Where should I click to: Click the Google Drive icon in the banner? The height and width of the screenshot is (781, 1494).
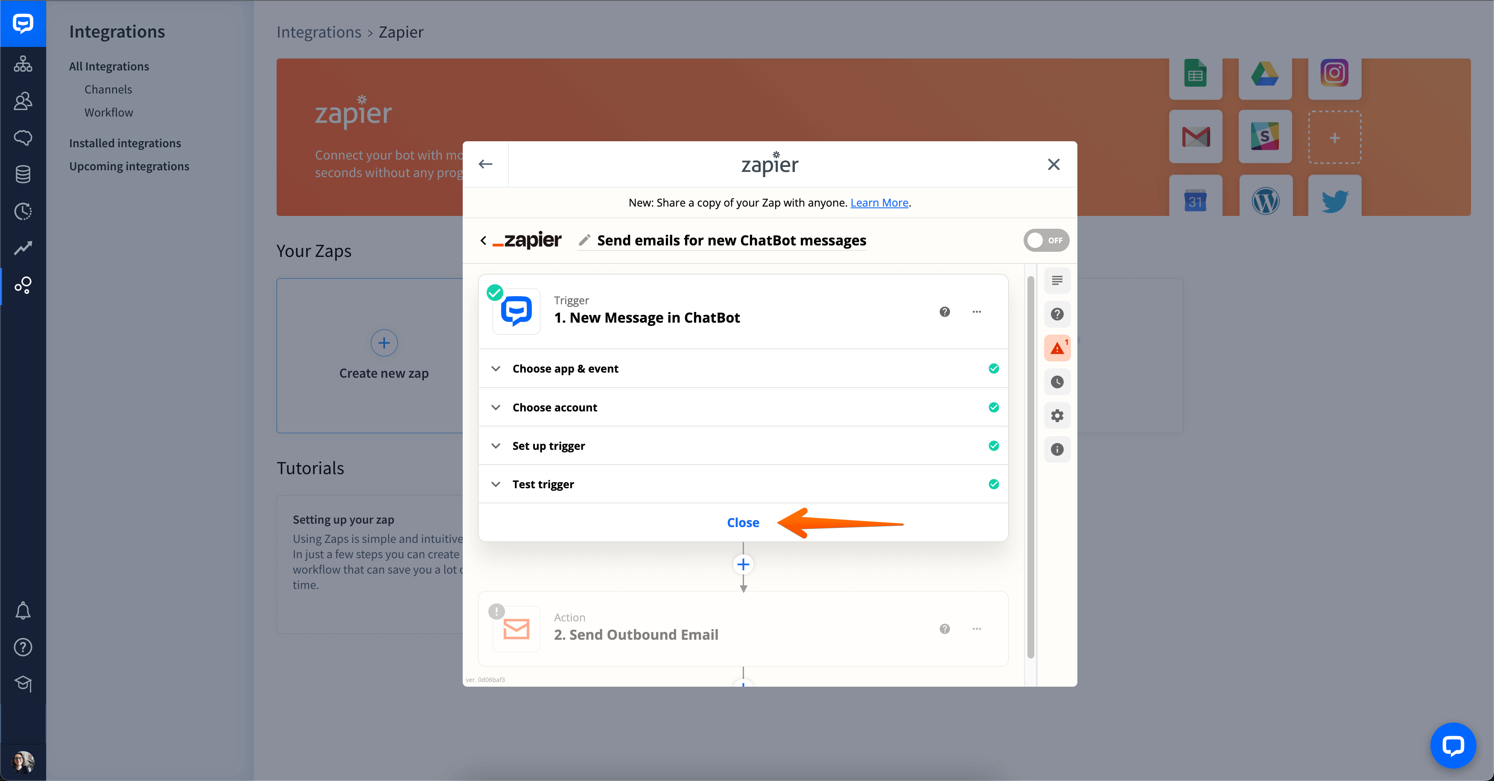(x=1265, y=74)
